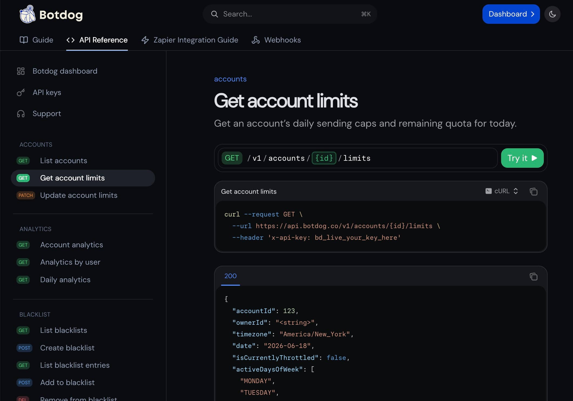Open Update account limits endpoint

[83, 195]
